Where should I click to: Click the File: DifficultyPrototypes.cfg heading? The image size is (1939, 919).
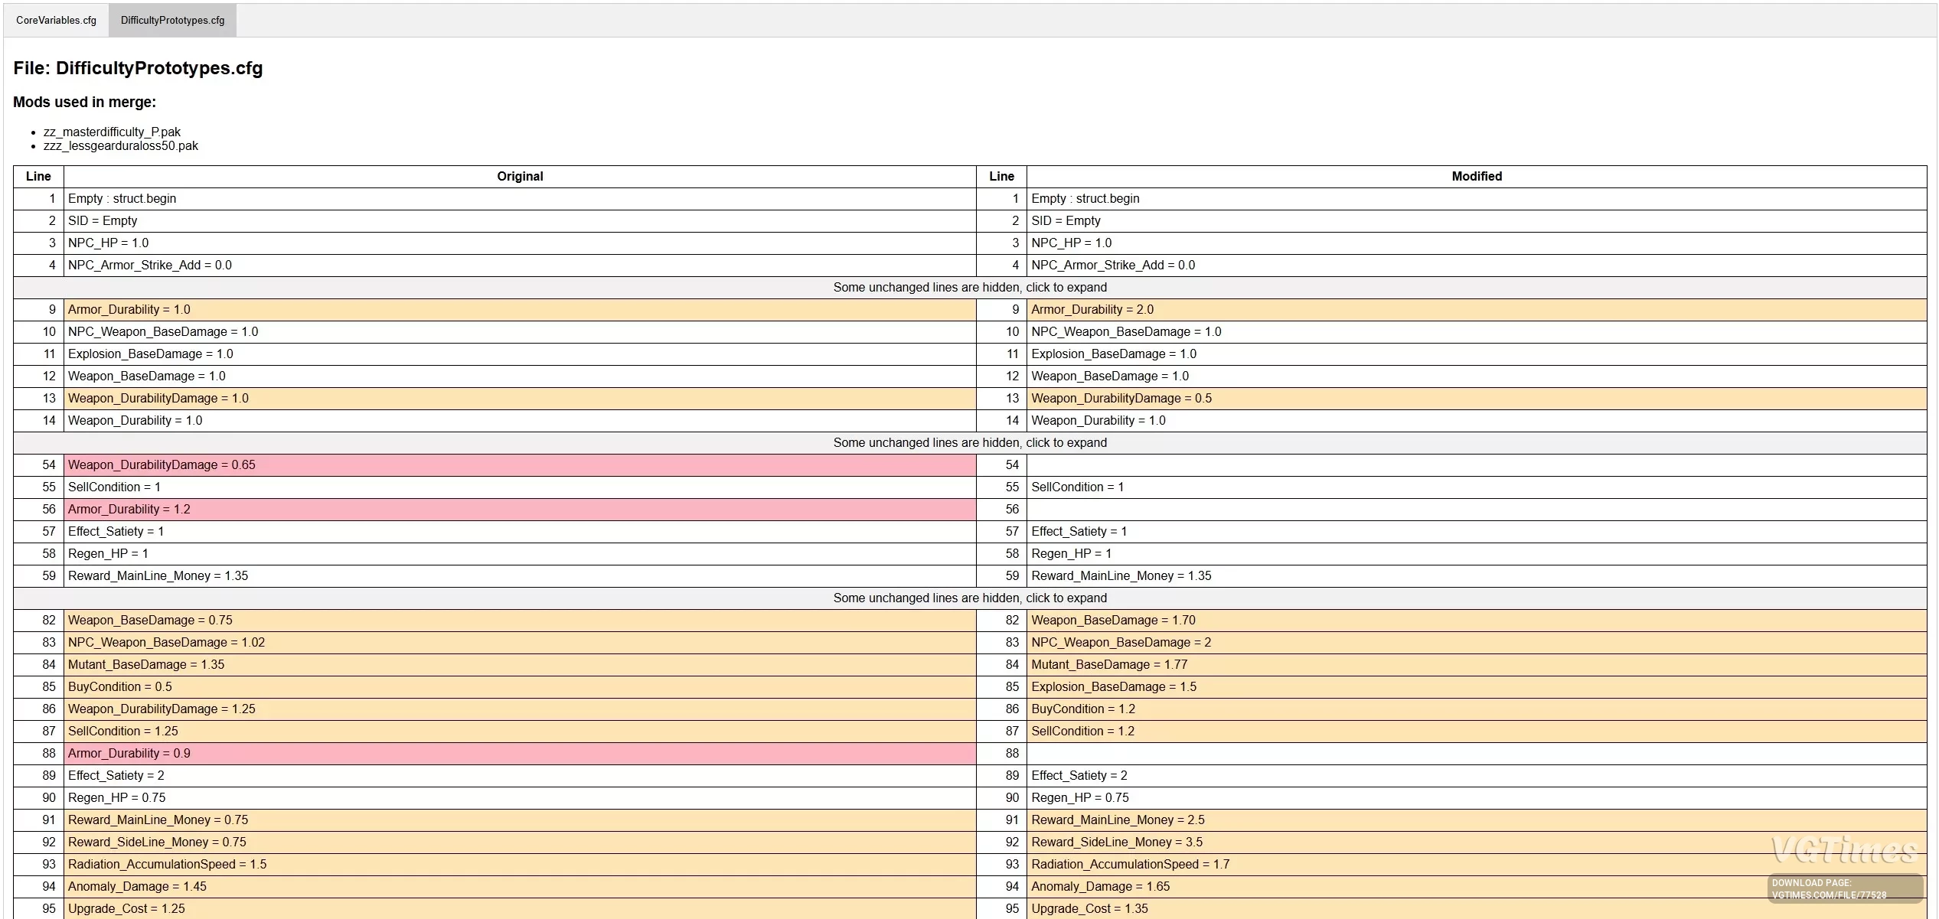[x=138, y=68]
